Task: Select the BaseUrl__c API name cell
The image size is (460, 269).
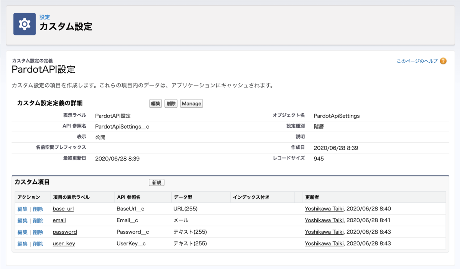Action: click(130, 209)
